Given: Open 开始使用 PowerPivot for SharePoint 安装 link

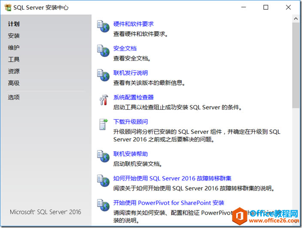Looking at the screenshot, I should pyautogui.click(x=169, y=203).
